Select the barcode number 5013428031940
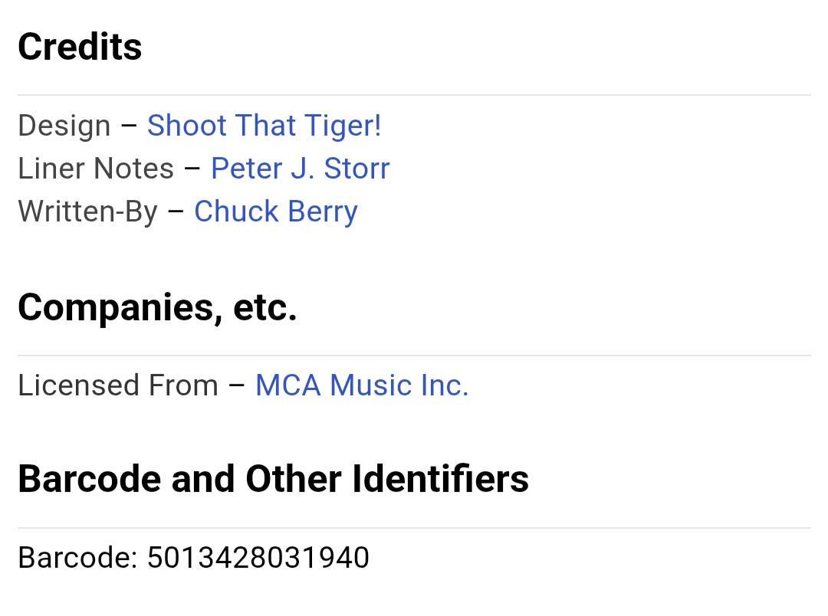The height and width of the screenshot is (616, 828). tap(258, 558)
